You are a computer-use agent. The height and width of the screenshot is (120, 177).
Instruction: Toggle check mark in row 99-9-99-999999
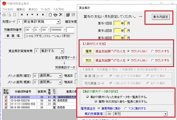[x=6, y=107]
